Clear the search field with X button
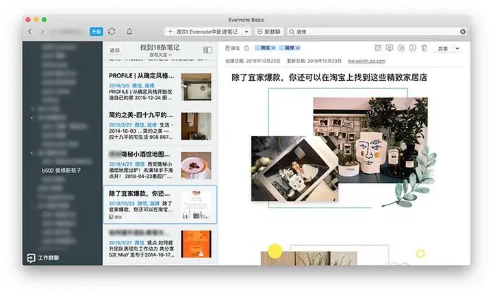 463,31
